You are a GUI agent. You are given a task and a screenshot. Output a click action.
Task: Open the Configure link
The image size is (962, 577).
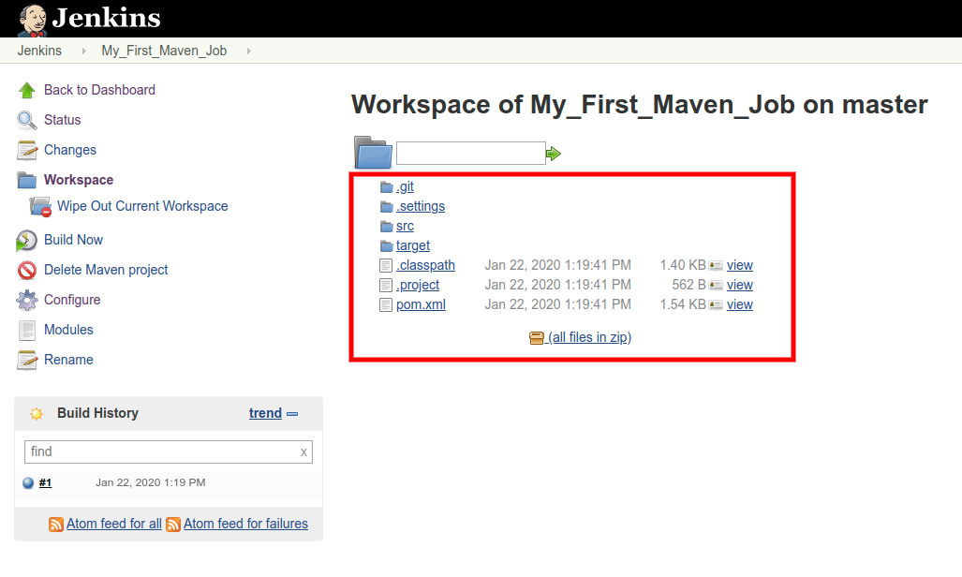click(72, 300)
